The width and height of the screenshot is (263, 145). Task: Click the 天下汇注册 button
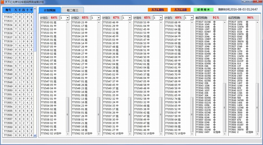point(180,10)
